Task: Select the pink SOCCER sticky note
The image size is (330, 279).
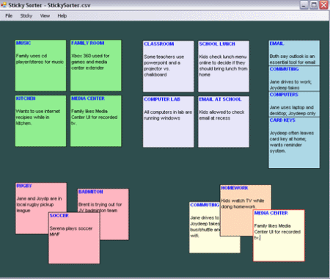Action: tap(74, 238)
